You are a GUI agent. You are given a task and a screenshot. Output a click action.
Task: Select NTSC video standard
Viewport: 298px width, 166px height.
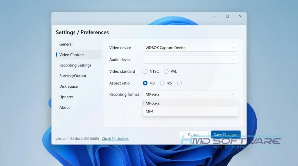pyautogui.click(x=145, y=71)
